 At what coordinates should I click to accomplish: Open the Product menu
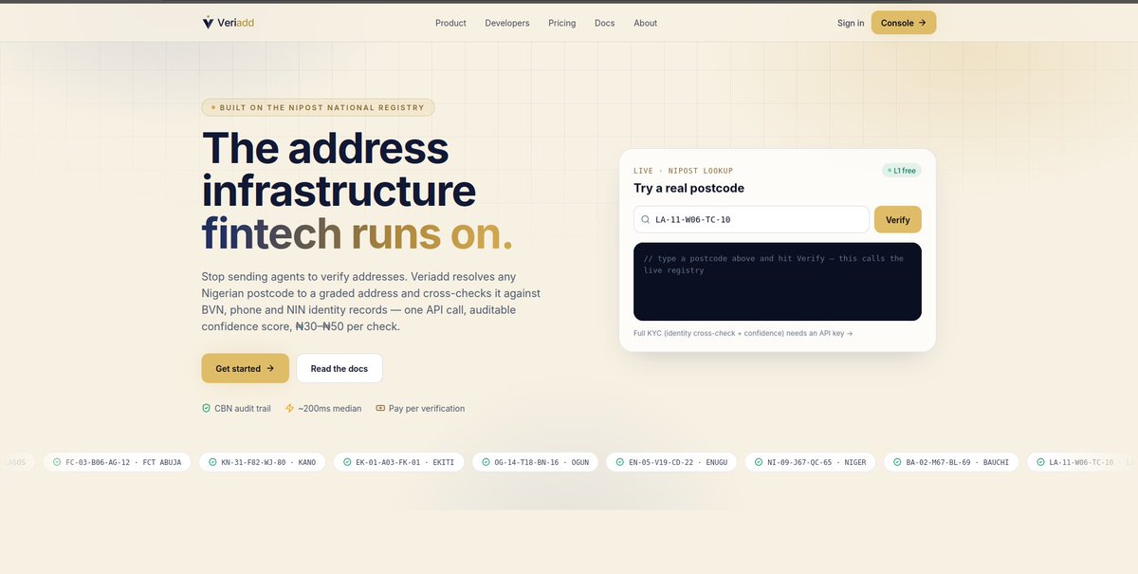(450, 23)
